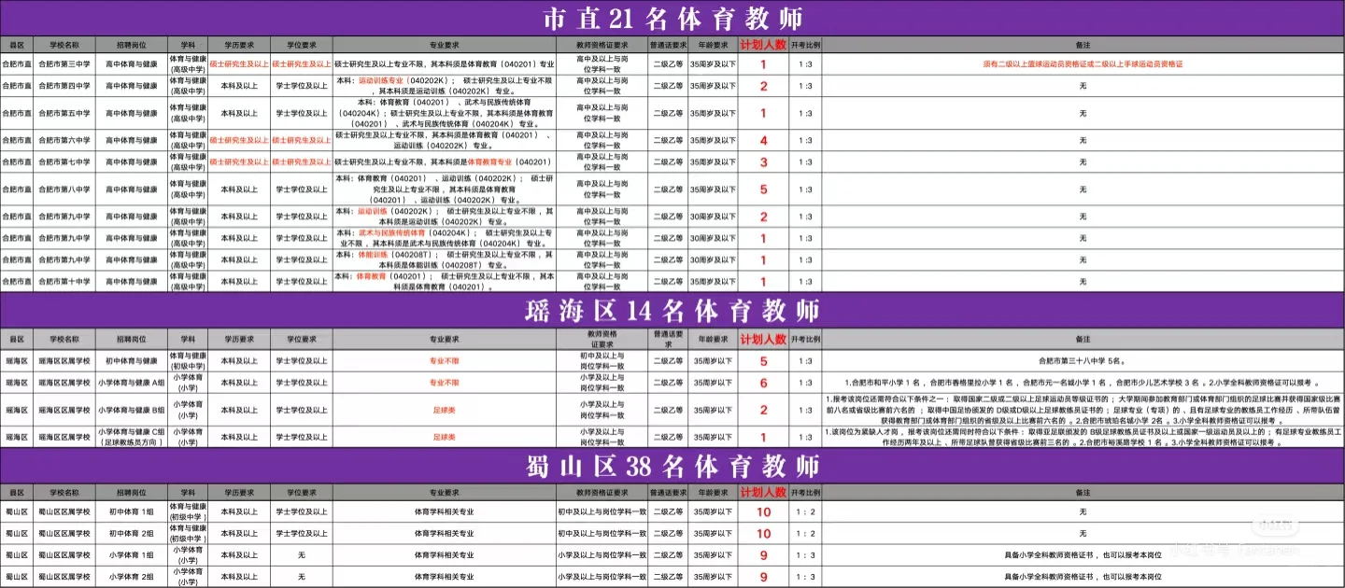
Task: Click the 教师资格证要求 column header
Action: click(x=602, y=42)
